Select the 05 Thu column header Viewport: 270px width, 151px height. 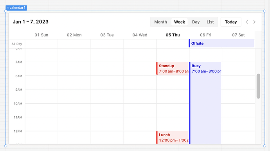(x=173, y=35)
